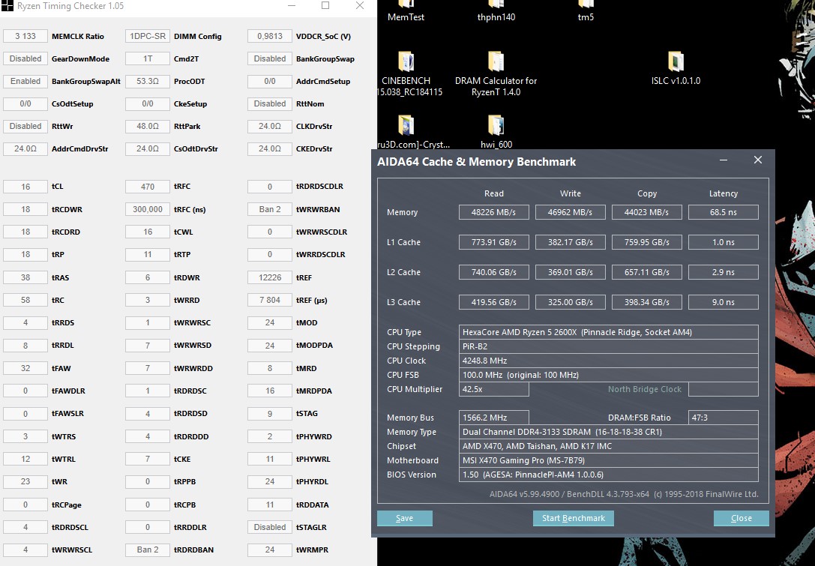
Task: Click the Chipset AMD X470 field
Action: (x=609, y=446)
